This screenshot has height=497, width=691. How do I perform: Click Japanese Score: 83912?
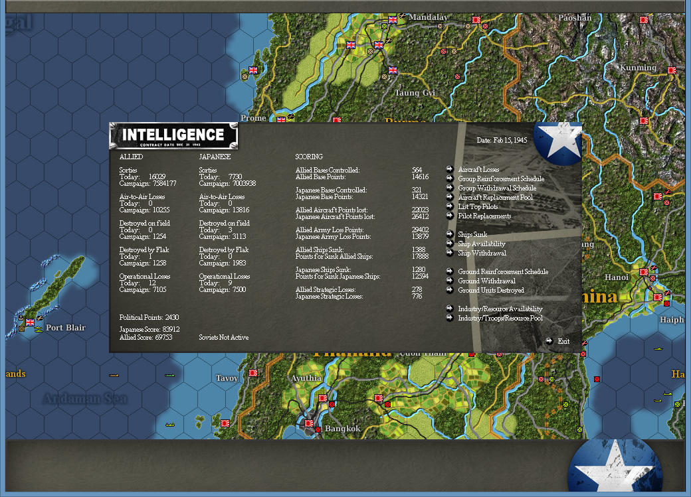(149, 329)
